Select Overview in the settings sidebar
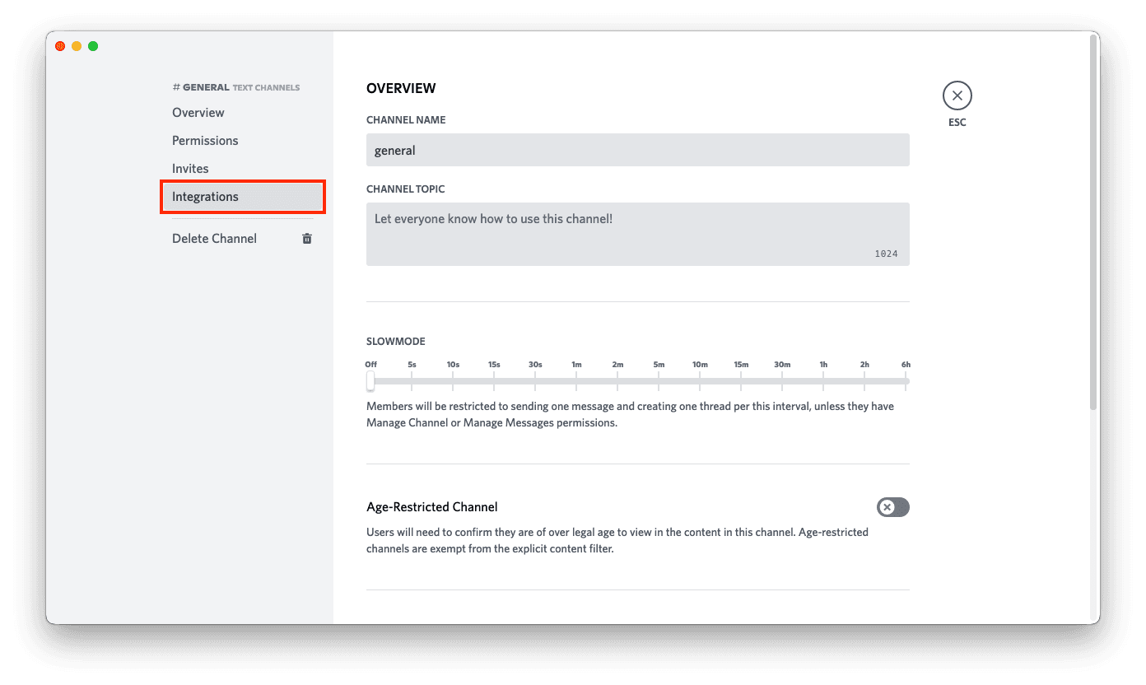1146x685 pixels. [198, 112]
